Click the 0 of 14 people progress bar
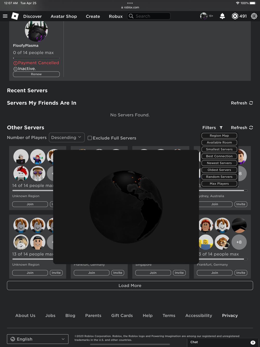This screenshot has width=260, height=347. [36, 58]
